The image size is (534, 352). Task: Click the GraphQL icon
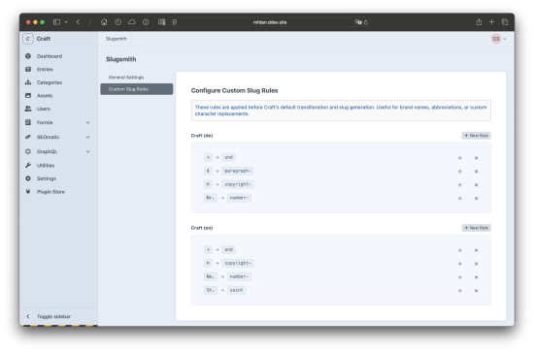(x=28, y=151)
